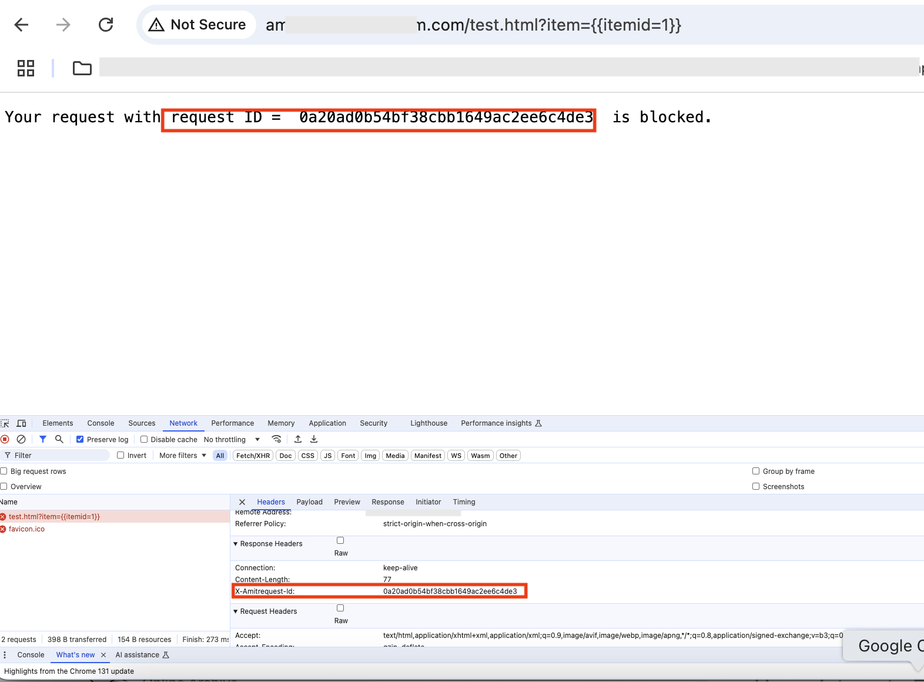924x682 pixels.
Task: Toggle Raw view for Request Headers
Action: tap(340, 608)
